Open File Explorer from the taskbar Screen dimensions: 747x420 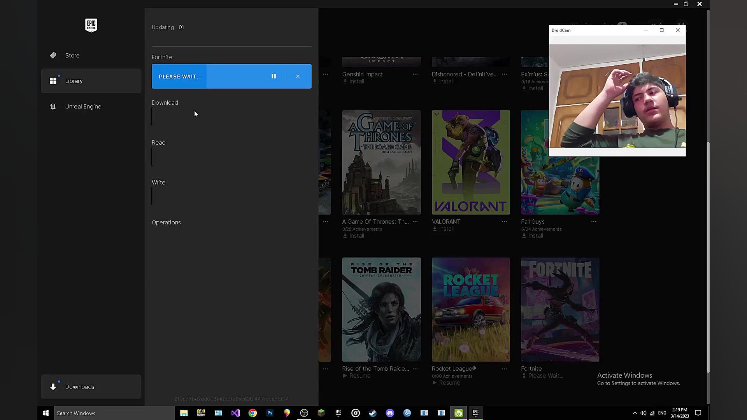pos(184,413)
